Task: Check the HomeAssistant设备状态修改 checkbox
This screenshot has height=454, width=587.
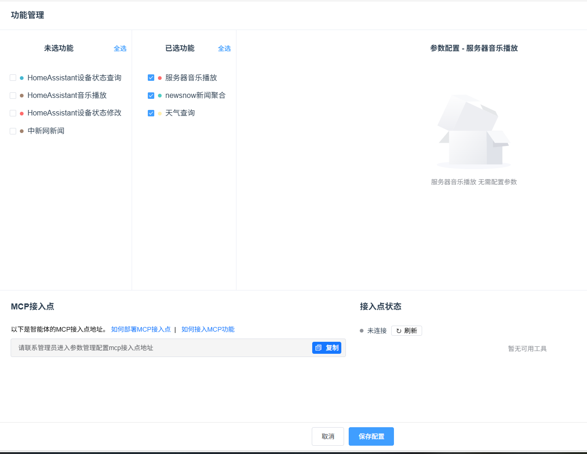Action: (13, 113)
